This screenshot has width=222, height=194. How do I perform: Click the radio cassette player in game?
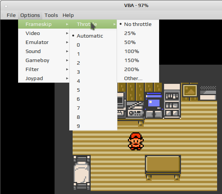pos(135,110)
